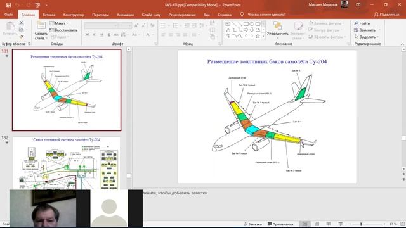Image resolution: width=406 pixels, height=228 pixels.
Task: Toggle Underline (Ч) formatting
Action: point(101,34)
